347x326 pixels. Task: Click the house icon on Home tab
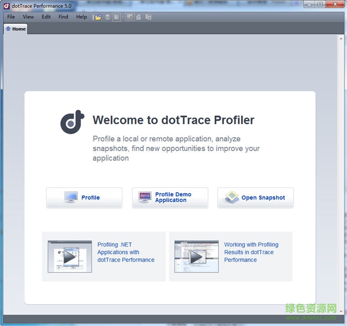[x=8, y=29]
